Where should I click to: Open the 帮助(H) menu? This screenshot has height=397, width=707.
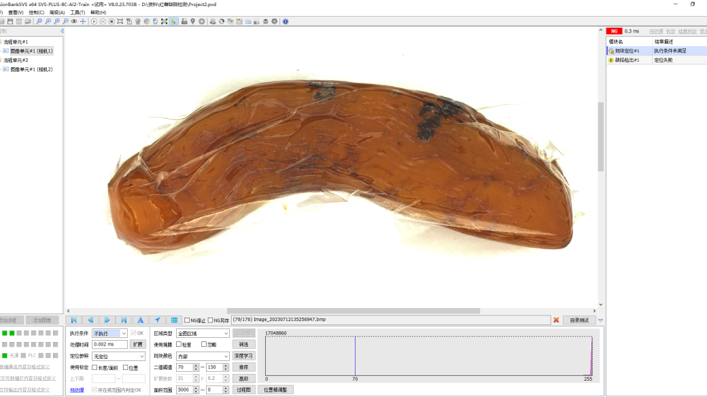coord(99,13)
